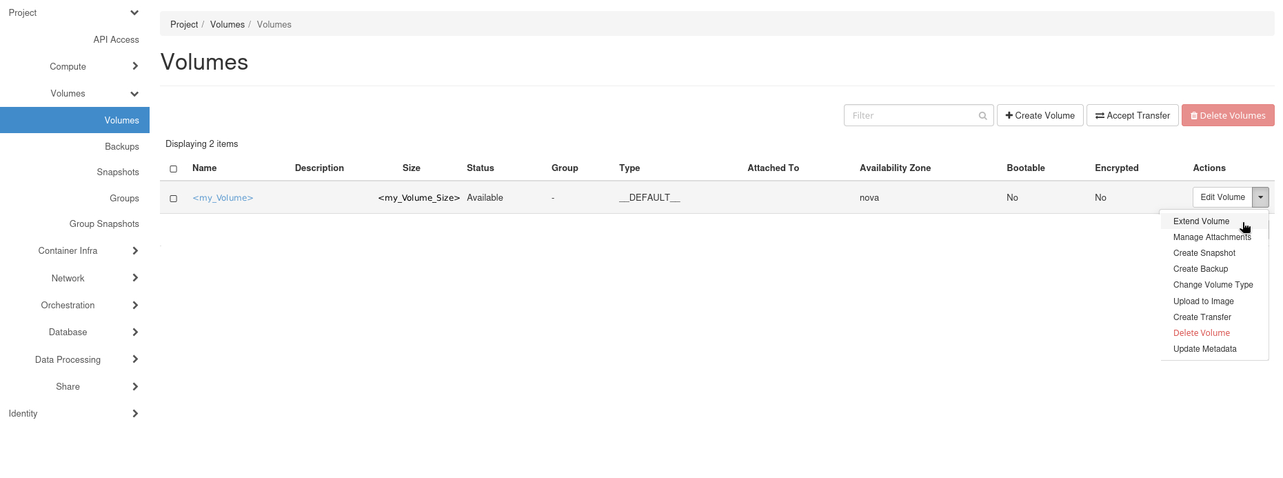
Task: Expand the Share sidebar chevron
Action: pos(135,387)
